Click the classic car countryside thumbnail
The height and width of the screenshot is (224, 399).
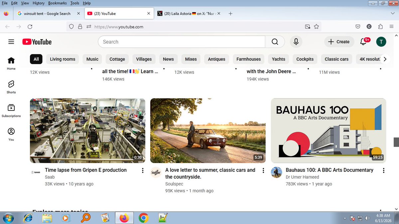[x=208, y=130]
